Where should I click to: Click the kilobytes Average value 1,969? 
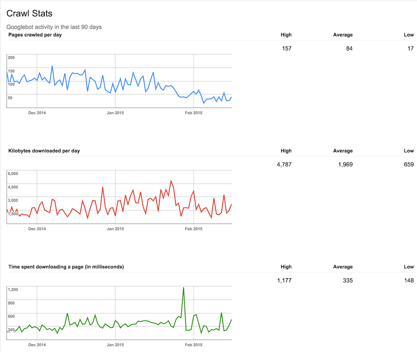coord(345,164)
